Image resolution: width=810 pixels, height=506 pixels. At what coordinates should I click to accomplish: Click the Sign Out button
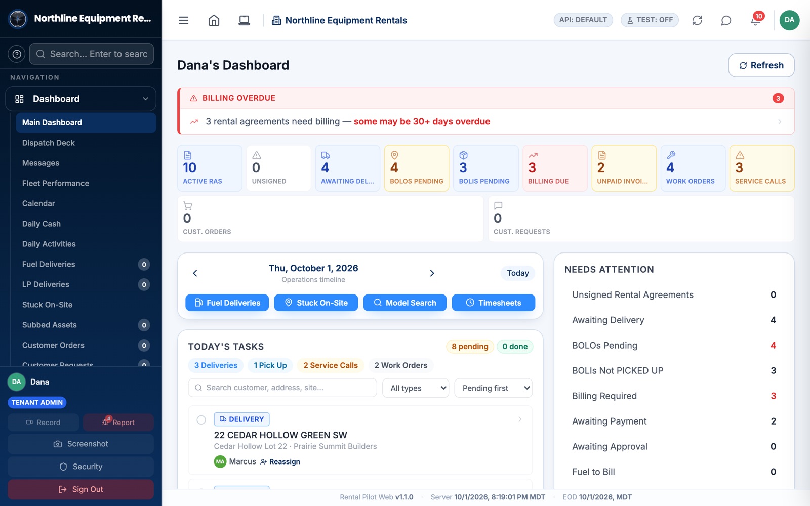[x=80, y=489]
